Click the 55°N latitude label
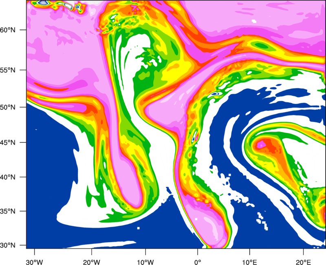 (8, 70)
